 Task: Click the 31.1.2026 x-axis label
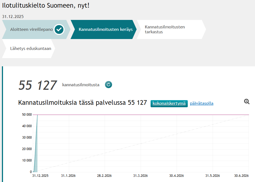point(68,176)
